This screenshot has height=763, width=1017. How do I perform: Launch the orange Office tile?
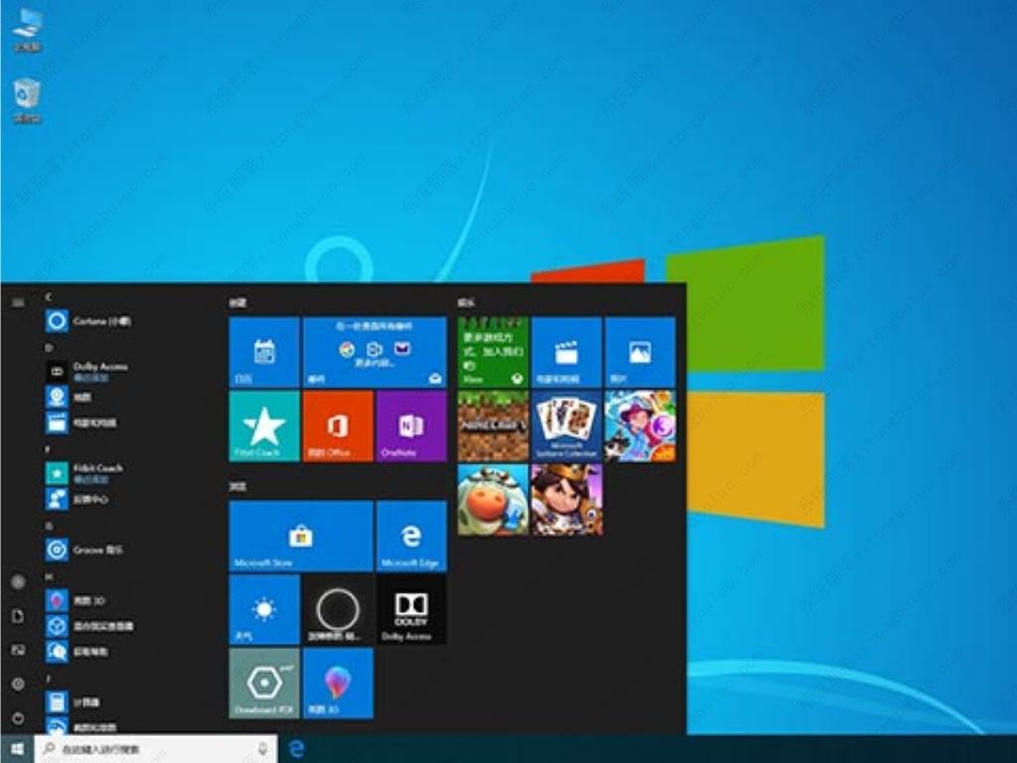coord(338,426)
